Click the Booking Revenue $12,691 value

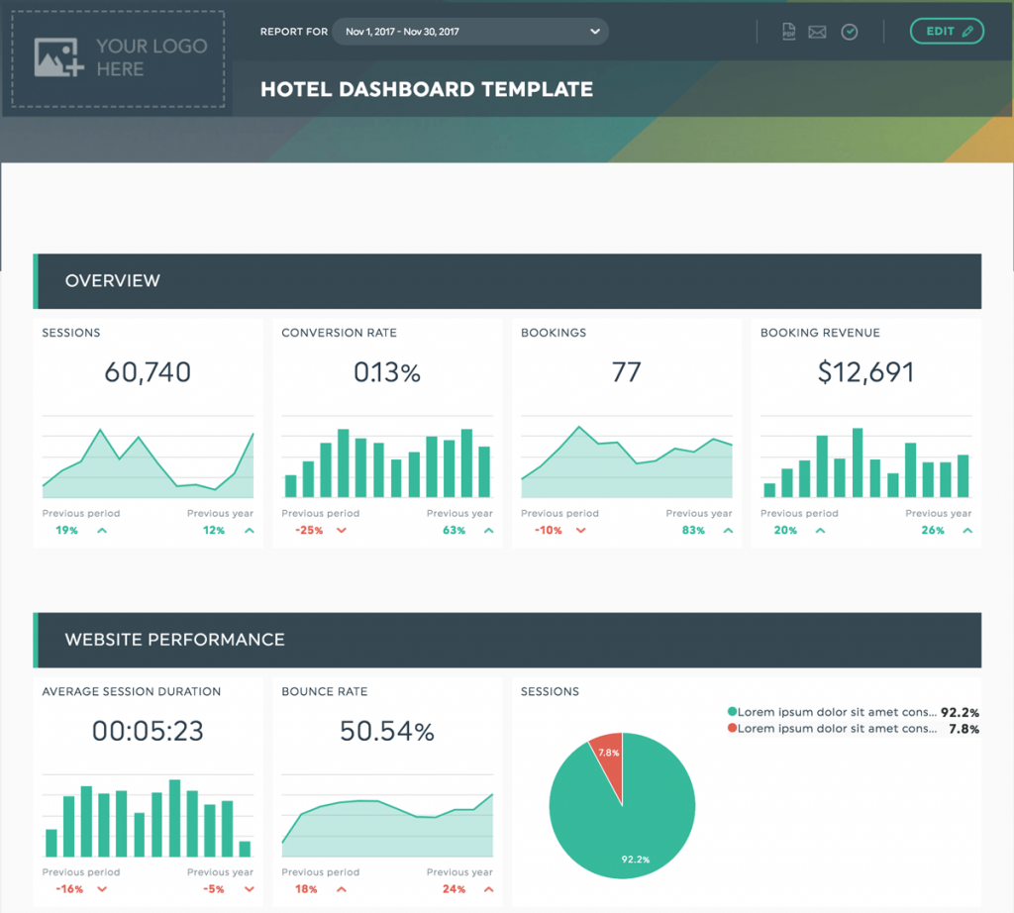tap(866, 372)
